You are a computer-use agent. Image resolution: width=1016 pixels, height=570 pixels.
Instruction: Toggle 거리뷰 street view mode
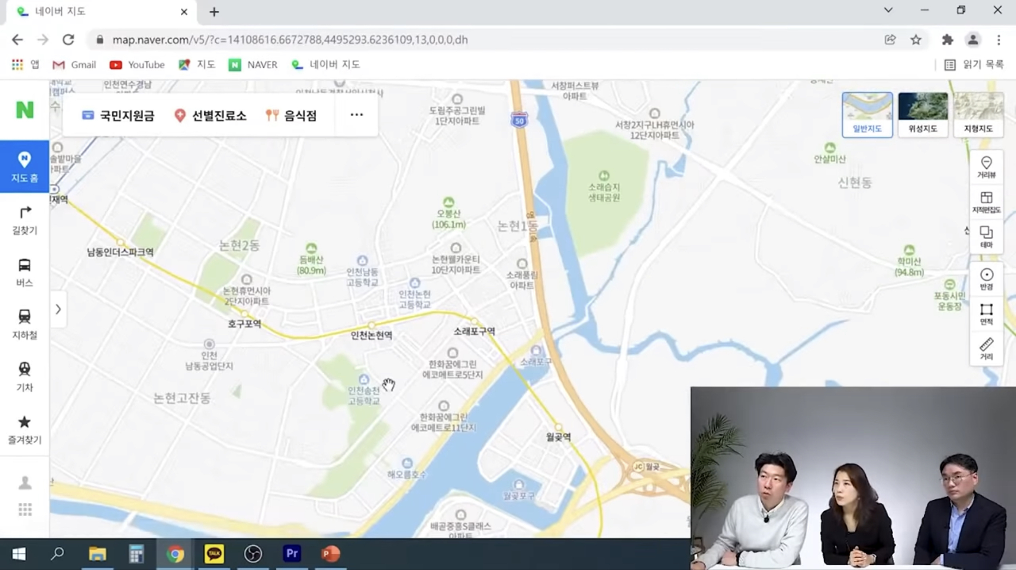(986, 167)
